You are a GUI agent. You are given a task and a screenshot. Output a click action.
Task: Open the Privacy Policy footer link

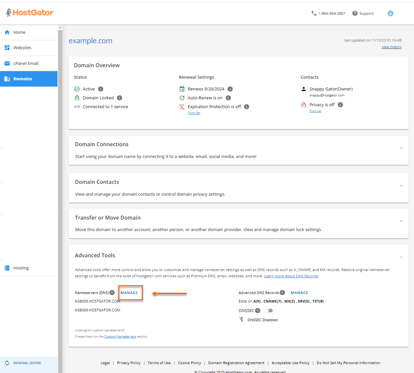pyautogui.click(x=129, y=363)
